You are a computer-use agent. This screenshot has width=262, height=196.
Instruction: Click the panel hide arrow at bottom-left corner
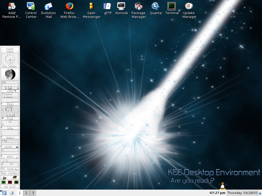[1, 190]
